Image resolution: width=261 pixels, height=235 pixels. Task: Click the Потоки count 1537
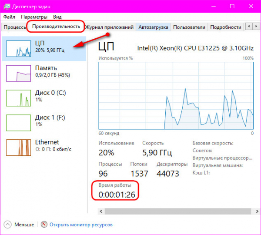tap(139, 174)
